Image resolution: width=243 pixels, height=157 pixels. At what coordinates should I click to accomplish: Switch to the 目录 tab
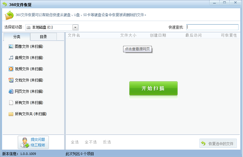point(43,37)
